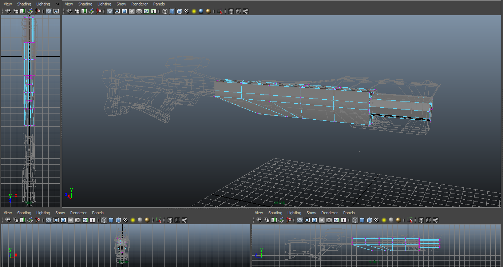The height and width of the screenshot is (267, 503).
Task: Toggle Safe Title in bottom-left viewport toolbar
Action: point(92,220)
